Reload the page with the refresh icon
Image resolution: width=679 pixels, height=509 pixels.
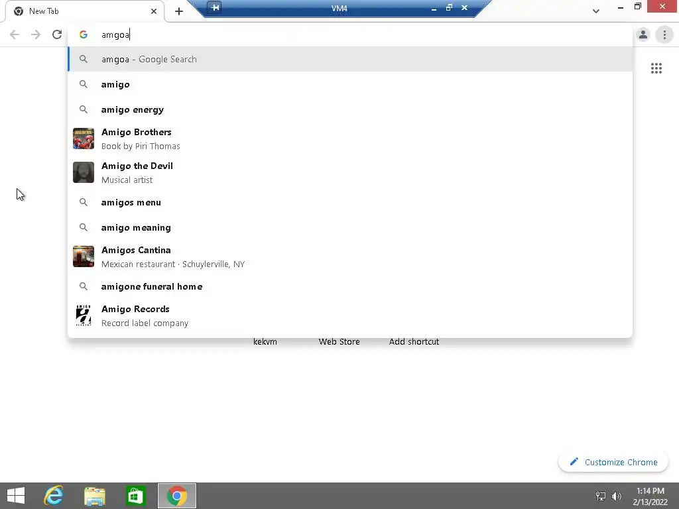(57, 34)
